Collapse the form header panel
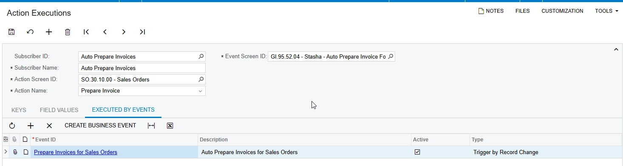 [616, 50]
